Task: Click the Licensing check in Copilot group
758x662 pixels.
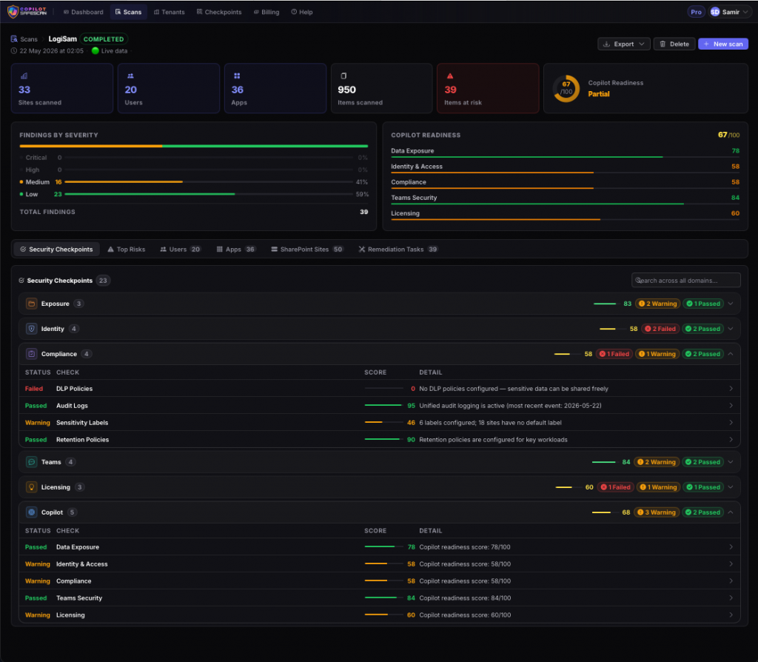Action: click(x=380, y=615)
